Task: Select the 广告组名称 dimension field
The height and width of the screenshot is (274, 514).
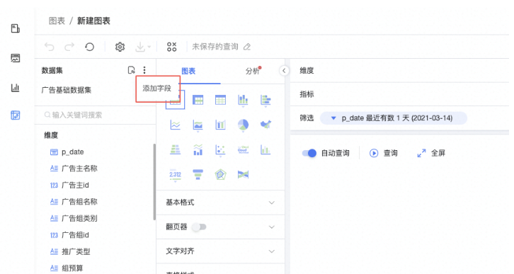Action: [74, 202]
